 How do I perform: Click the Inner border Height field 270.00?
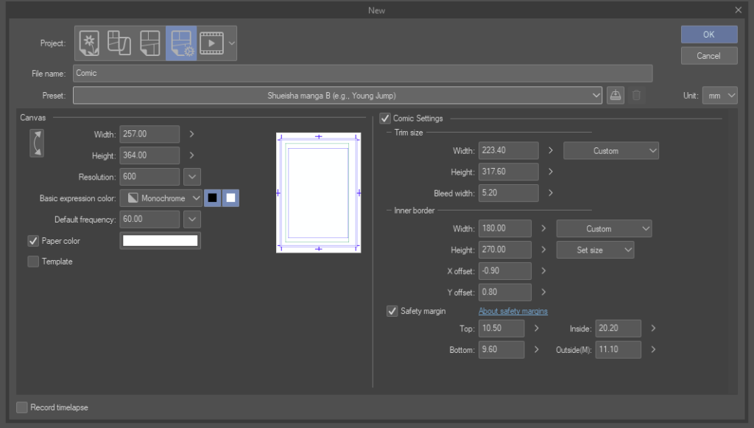tap(505, 250)
